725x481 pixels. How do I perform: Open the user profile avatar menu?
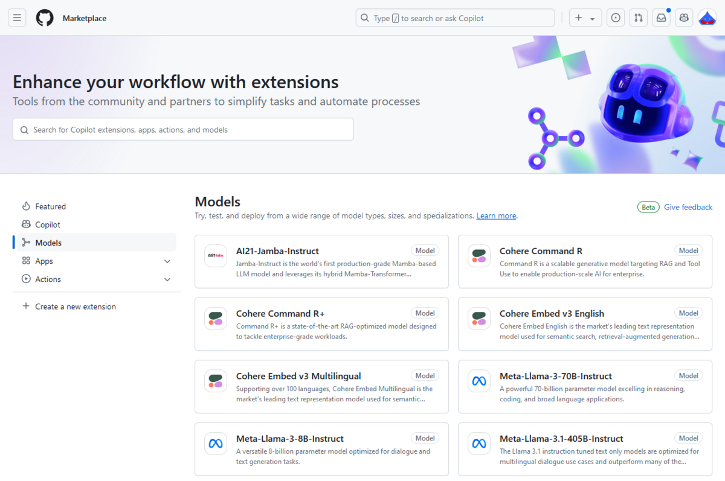[707, 18]
